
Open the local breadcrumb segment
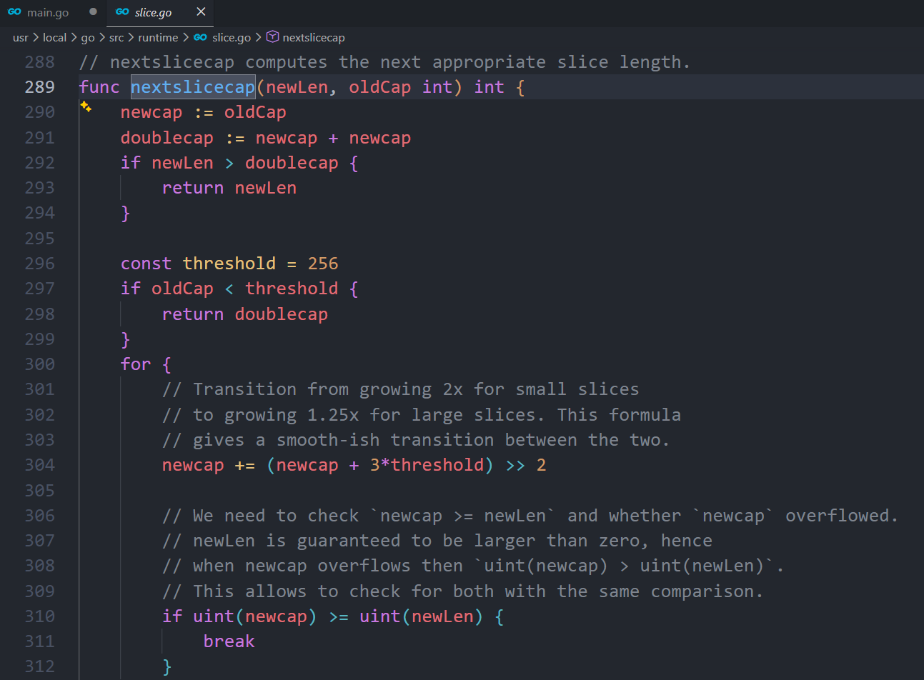tap(54, 38)
